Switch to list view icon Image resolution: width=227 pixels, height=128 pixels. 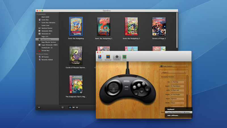click(x=77, y=108)
